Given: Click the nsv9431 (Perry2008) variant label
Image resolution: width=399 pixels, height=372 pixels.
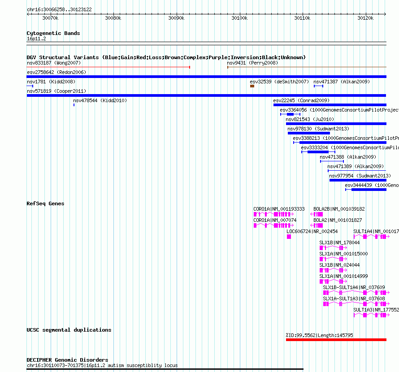Looking at the screenshot, I should point(252,63).
